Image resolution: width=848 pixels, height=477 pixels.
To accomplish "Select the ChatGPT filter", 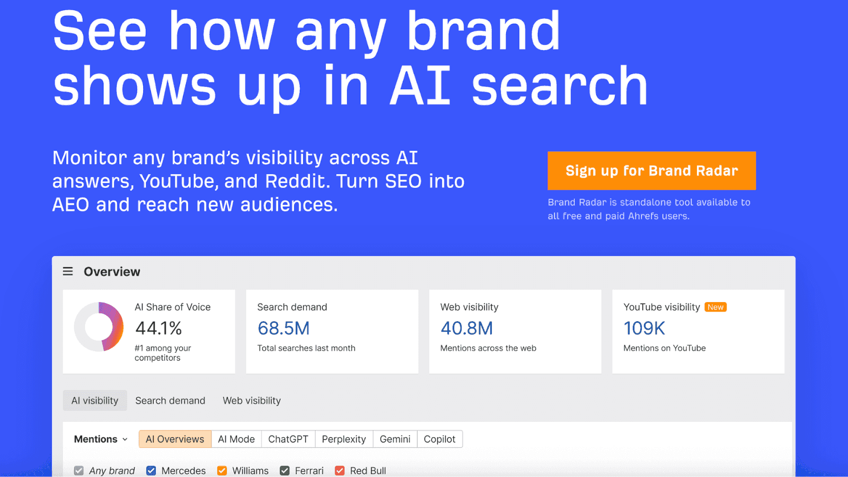I will coord(288,439).
